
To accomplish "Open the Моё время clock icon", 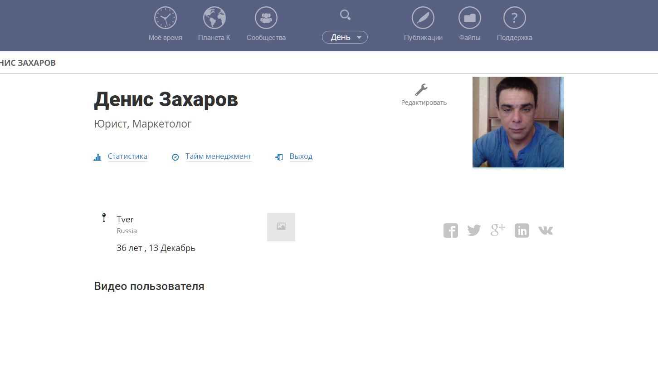I will [166, 18].
